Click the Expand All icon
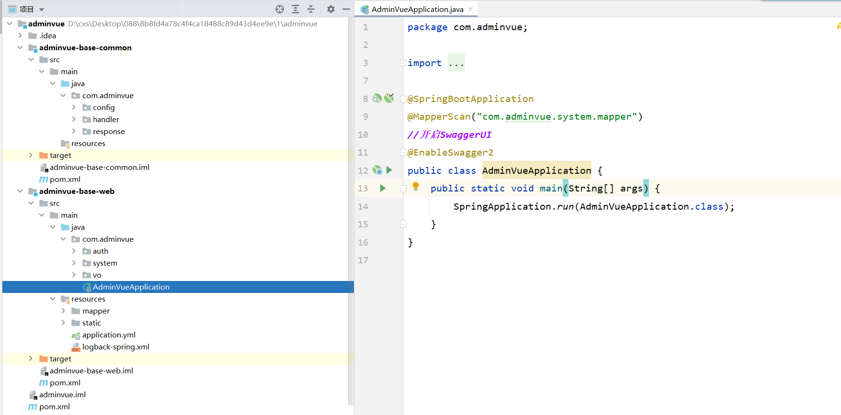Image resolution: width=841 pixels, height=415 pixels. coord(295,9)
